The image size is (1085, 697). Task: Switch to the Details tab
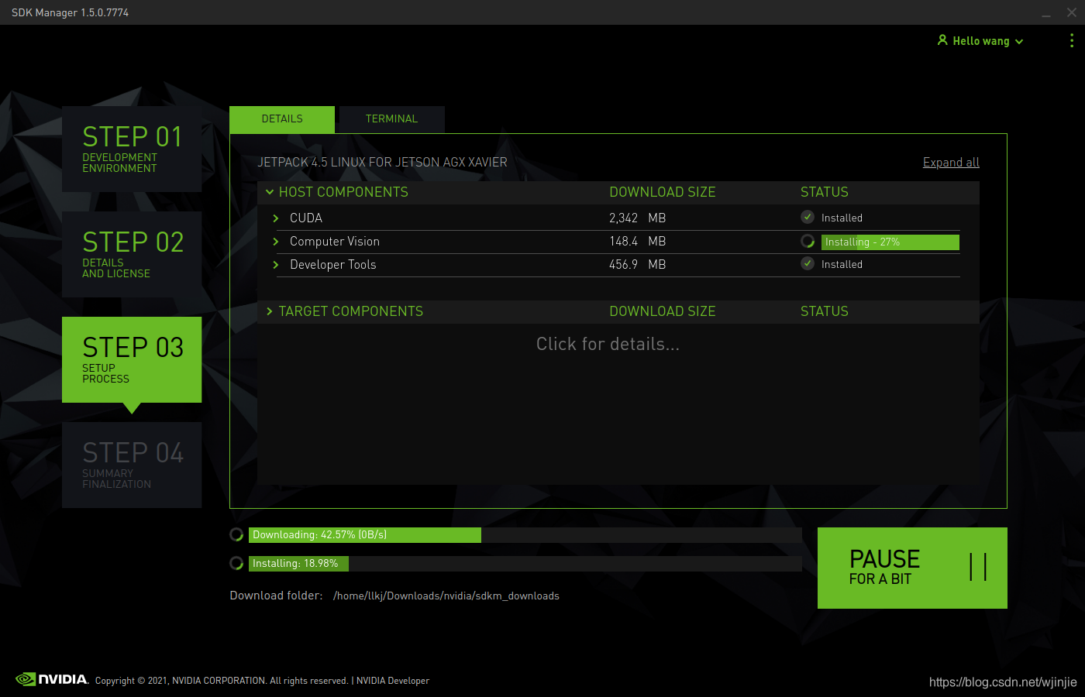(x=282, y=119)
